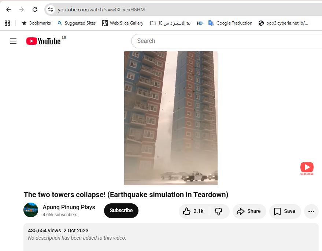Viewport: 322px width, 251px height.
Task: Open the Bookmarks star shortcut
Action: click(x=36, y=23)
